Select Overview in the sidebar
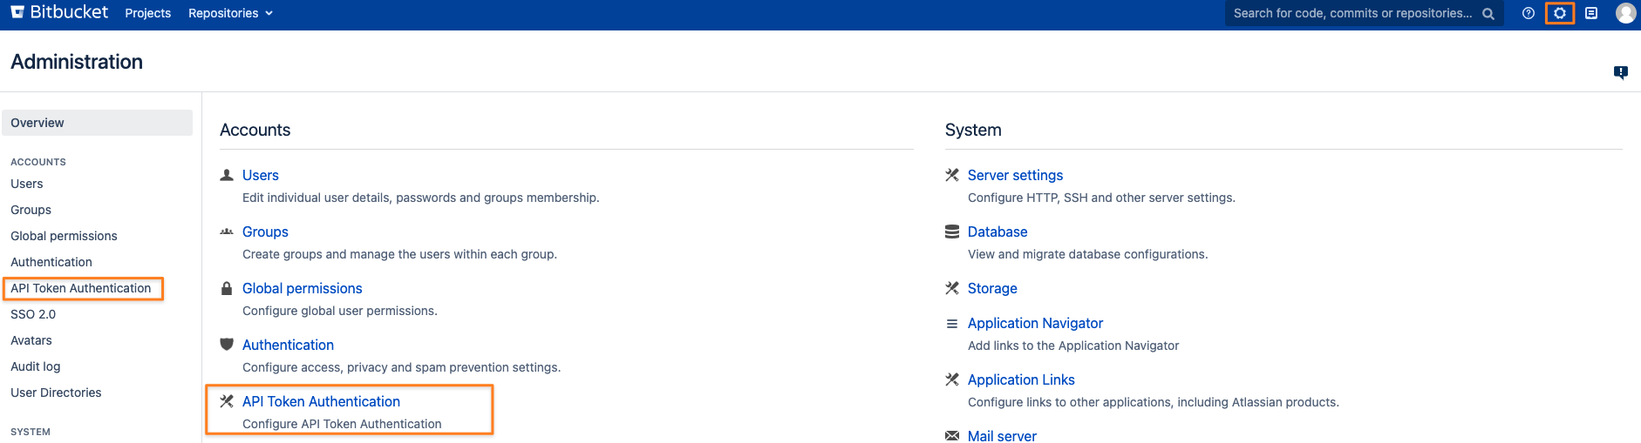 (x=97, y=123)
